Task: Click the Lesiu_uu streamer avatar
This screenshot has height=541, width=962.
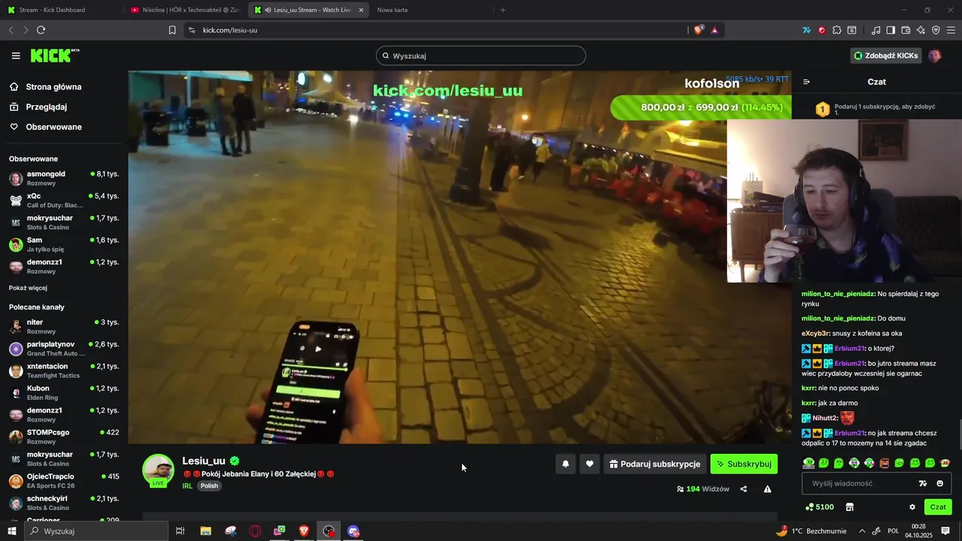Action: (158, 470)
